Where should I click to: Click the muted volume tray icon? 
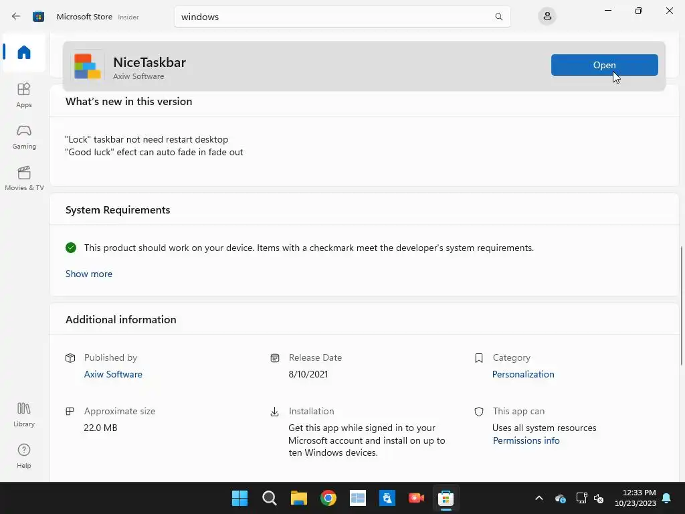click(599, 498)
